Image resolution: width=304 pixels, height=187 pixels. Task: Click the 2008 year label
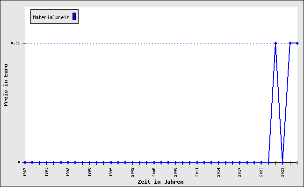[x=175, y=172]
